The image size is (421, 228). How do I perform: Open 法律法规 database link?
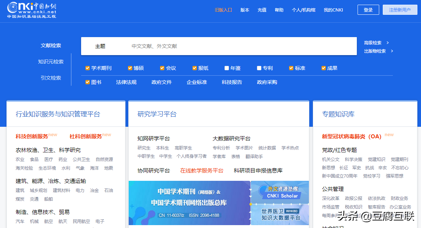(126, 82)
